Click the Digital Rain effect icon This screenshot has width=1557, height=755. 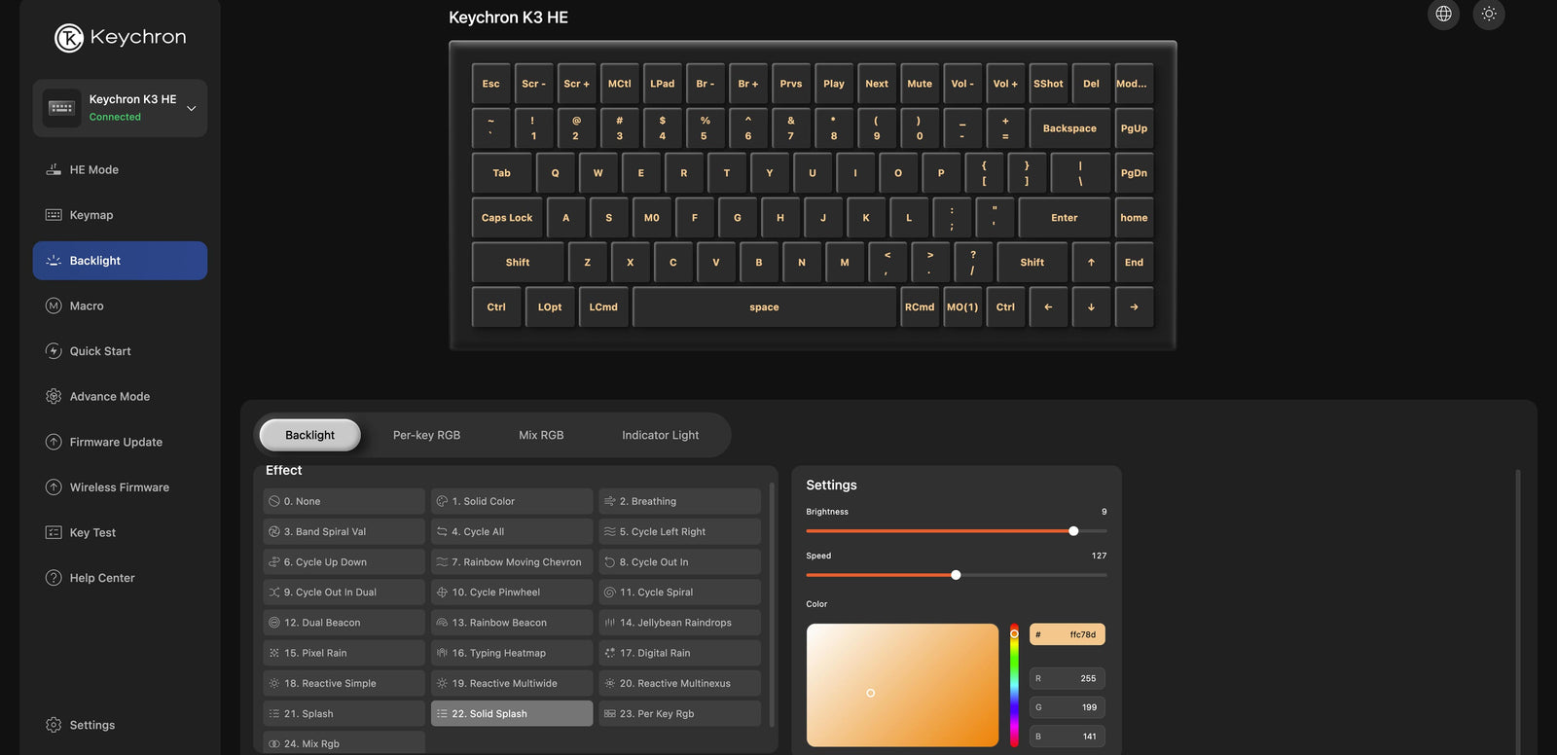[x=609, y=653]
